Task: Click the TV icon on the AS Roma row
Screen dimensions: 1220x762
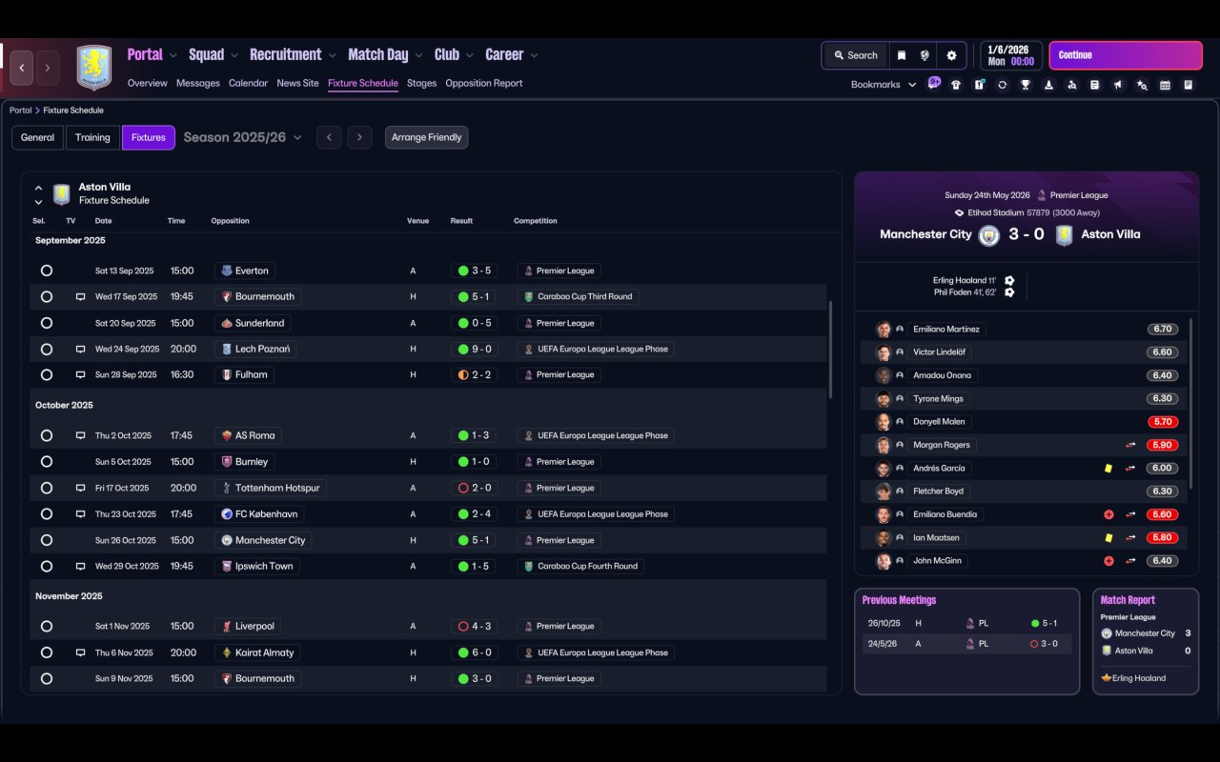Action: click(x=81, y=435)
